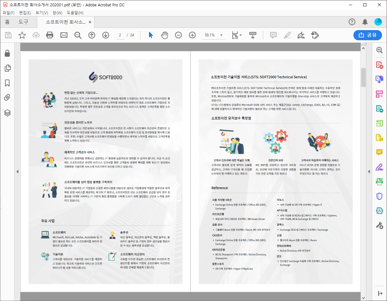Open the yellow Comment bubble tool
Image resolution: width=387 pixels, height=301 pixels.
[x=379, y=152]
